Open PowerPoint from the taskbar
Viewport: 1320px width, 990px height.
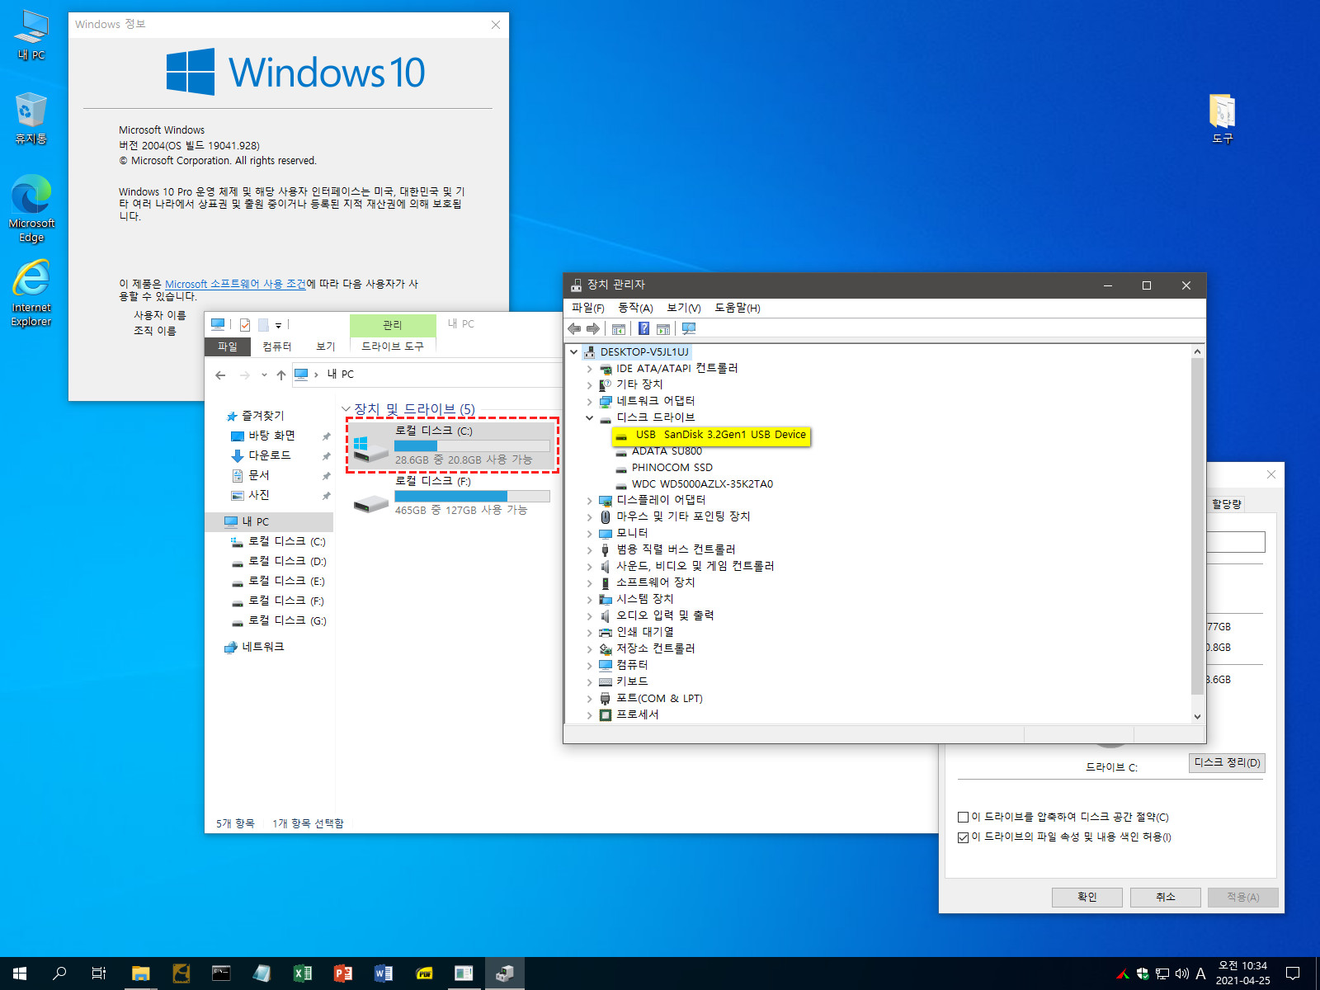(343, 973)
